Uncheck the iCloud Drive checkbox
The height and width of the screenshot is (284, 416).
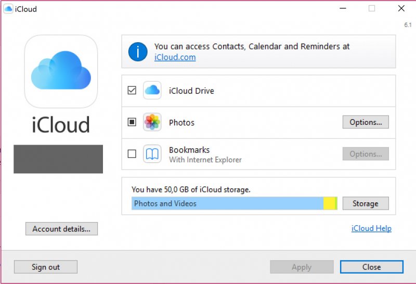(132, 90)
